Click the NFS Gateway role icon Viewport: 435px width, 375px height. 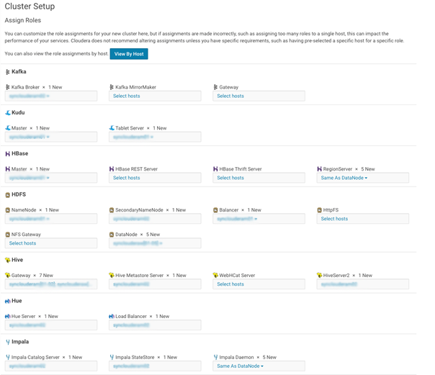[7, 235]
